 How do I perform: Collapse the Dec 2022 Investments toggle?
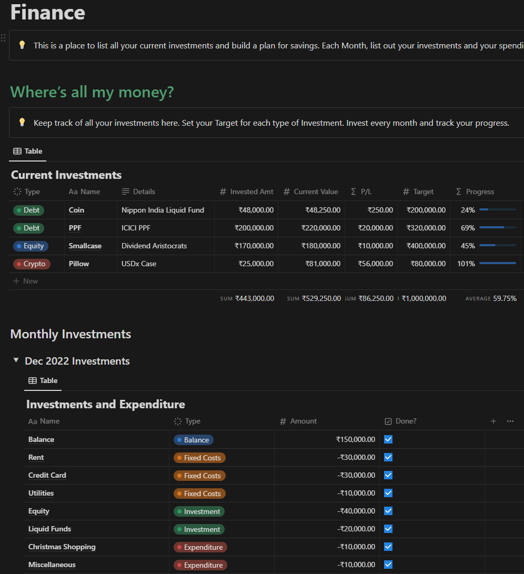pos(16,360)
